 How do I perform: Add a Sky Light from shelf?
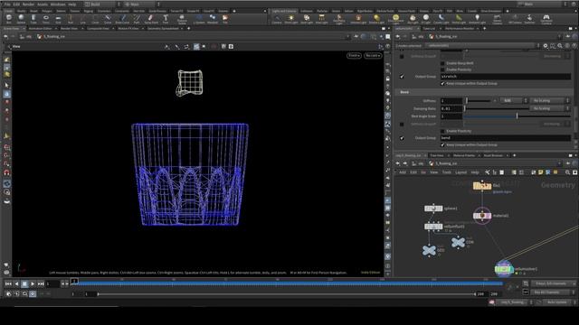point(413,19)
